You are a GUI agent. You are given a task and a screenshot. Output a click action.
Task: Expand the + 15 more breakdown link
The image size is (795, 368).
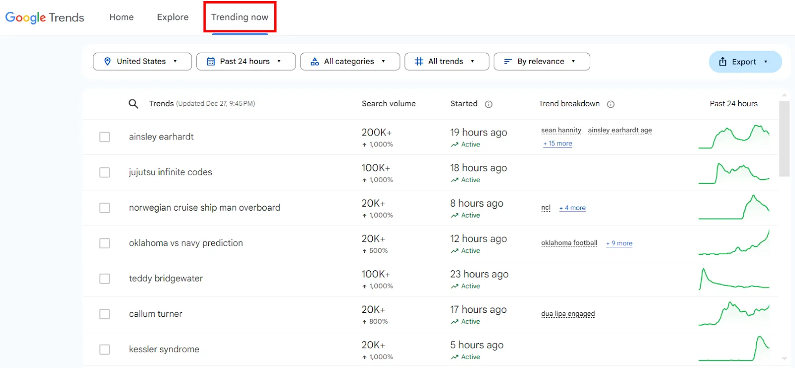[557, 144]
